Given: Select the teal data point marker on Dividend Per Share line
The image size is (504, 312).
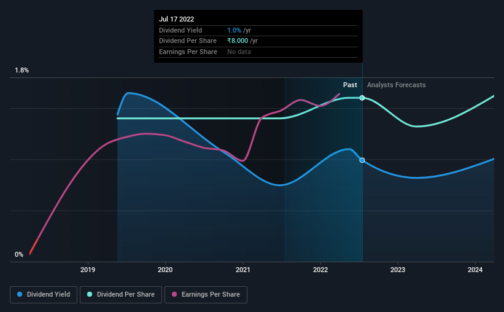Looking at the screenshot, I should click(x=362, y=98).
